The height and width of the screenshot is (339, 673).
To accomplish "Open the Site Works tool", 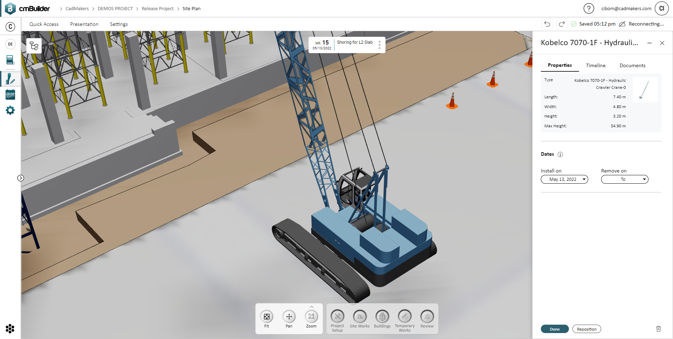I will pyautogui.click(x=360, y=317).
